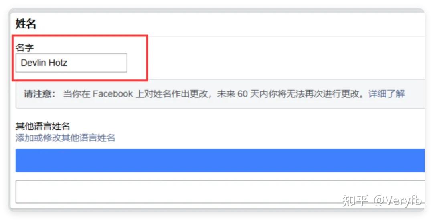
Task: Click 当你在 text at the notice start
Action: pyautogui.click(x=77, y=94)
